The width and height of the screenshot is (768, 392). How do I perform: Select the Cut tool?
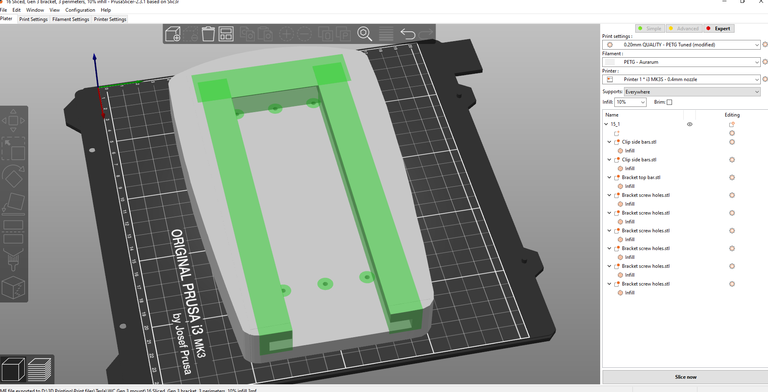13,232
